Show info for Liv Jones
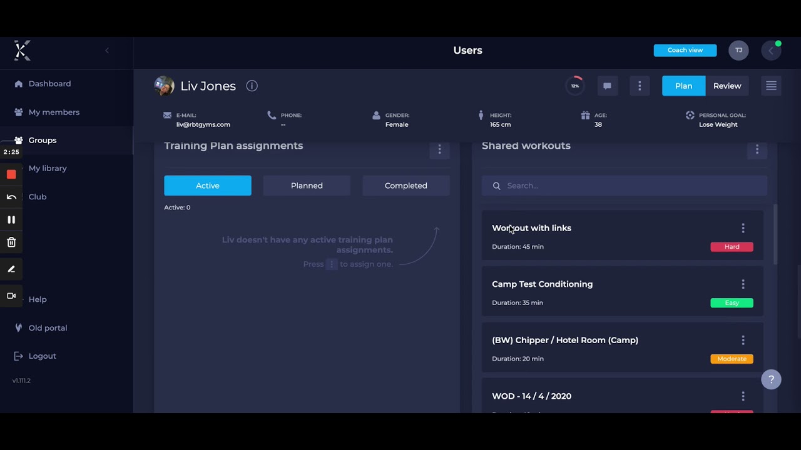This screenshot has height=450, width=801. point(252,86)
